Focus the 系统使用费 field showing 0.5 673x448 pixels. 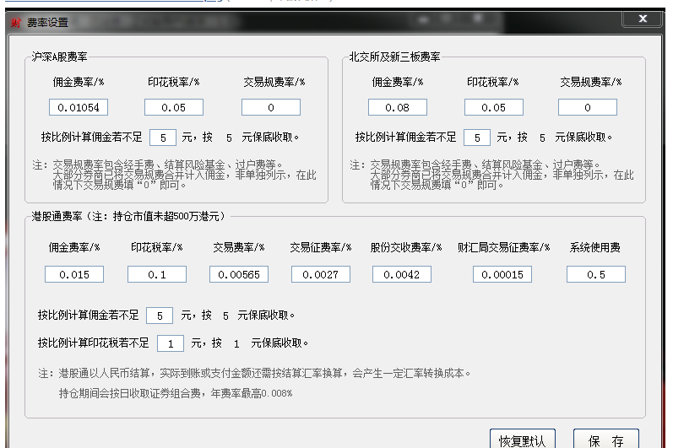tap(596, 274)
